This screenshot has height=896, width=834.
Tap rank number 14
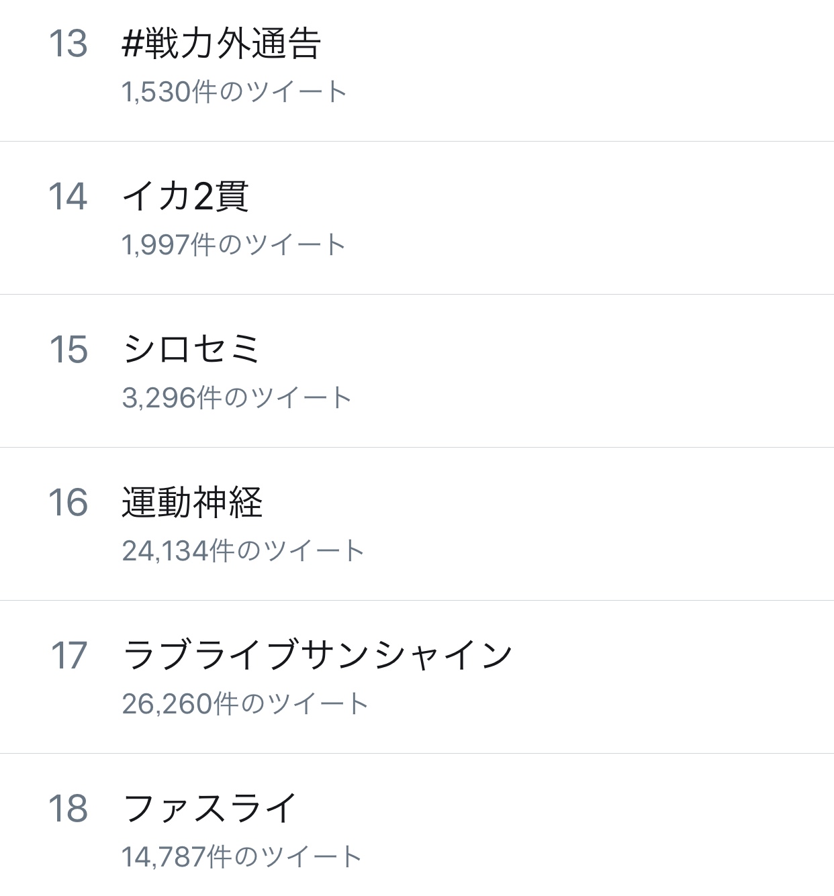click(x=68, y=197)
